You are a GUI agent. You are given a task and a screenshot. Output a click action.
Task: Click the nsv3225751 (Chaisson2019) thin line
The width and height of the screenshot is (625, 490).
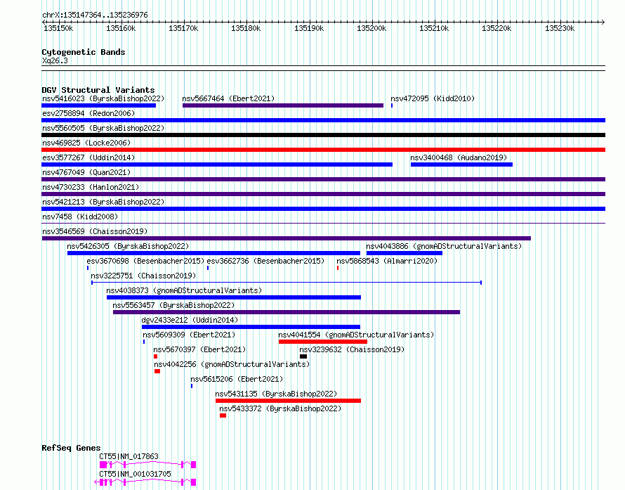click(287, 283)
